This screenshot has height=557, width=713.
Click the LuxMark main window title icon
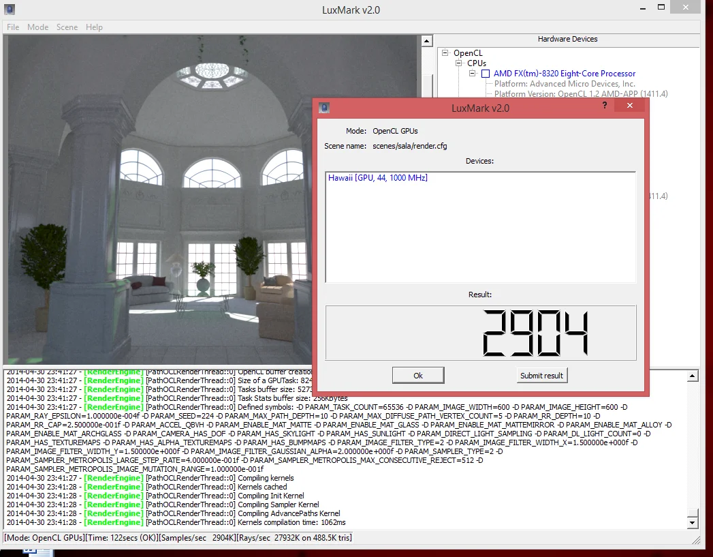coord(9,9)
